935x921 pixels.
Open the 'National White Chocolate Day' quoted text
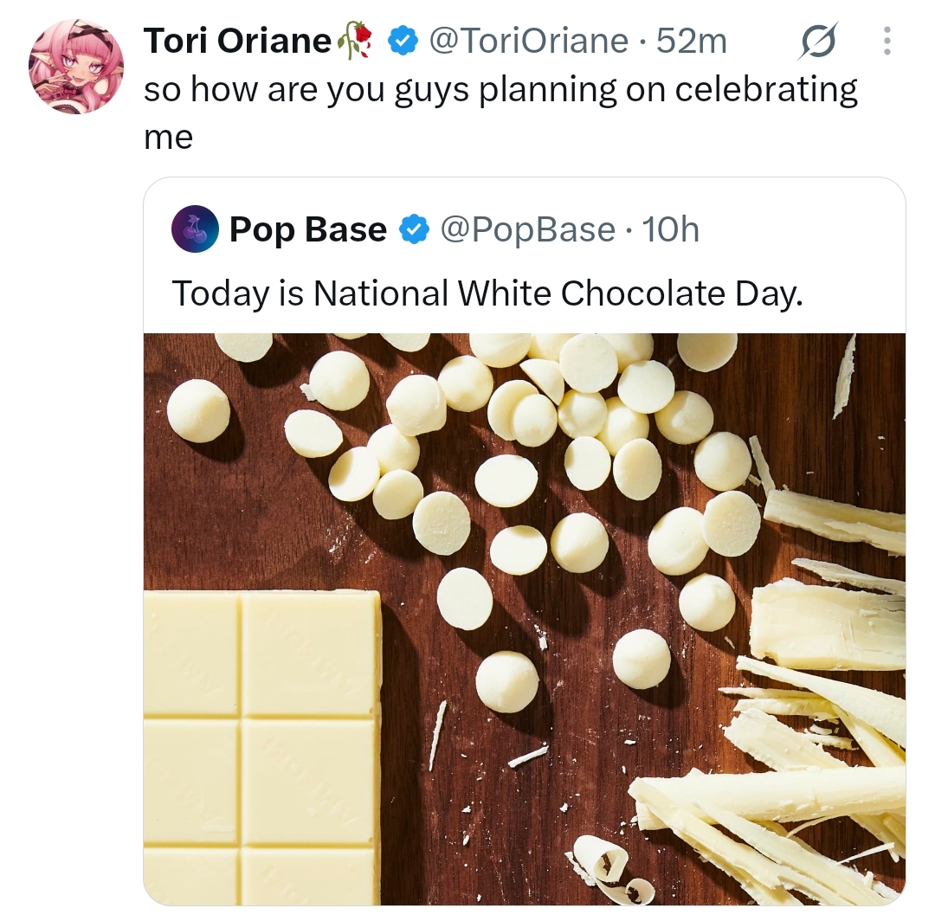[487, 294]
